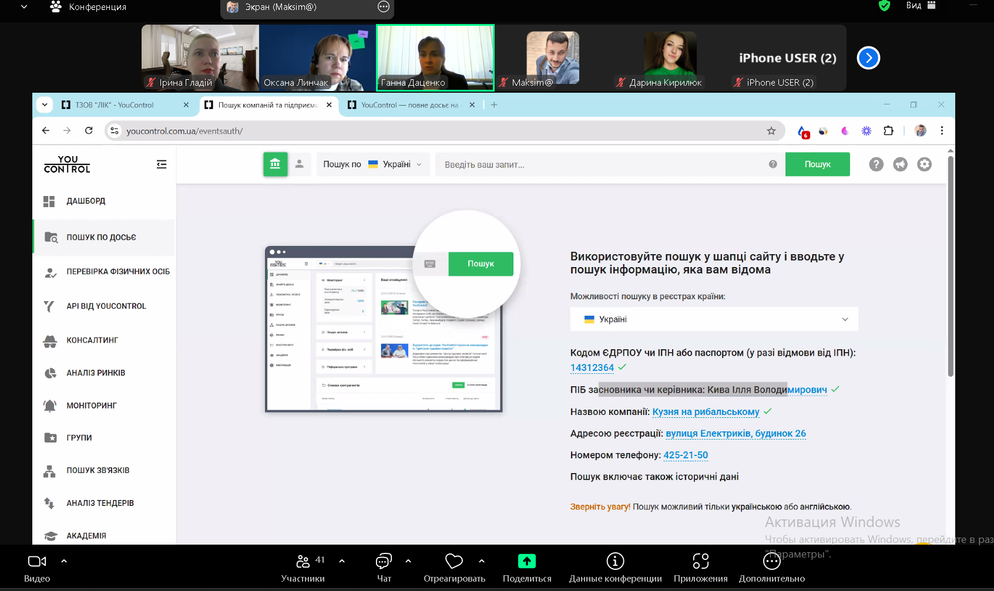Toggle Zoom video camera on
994x591 pixels.
click(x=37, y=562)
